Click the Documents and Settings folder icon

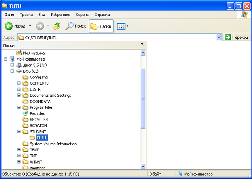click(x=25, y=95)
